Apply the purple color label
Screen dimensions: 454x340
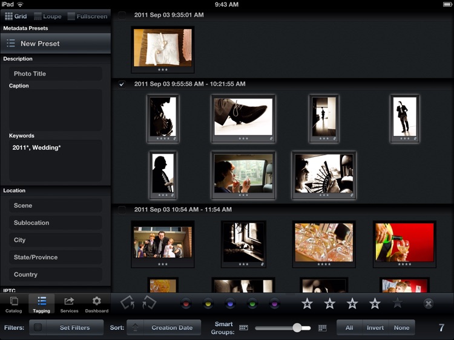click(x=274, y=304)
